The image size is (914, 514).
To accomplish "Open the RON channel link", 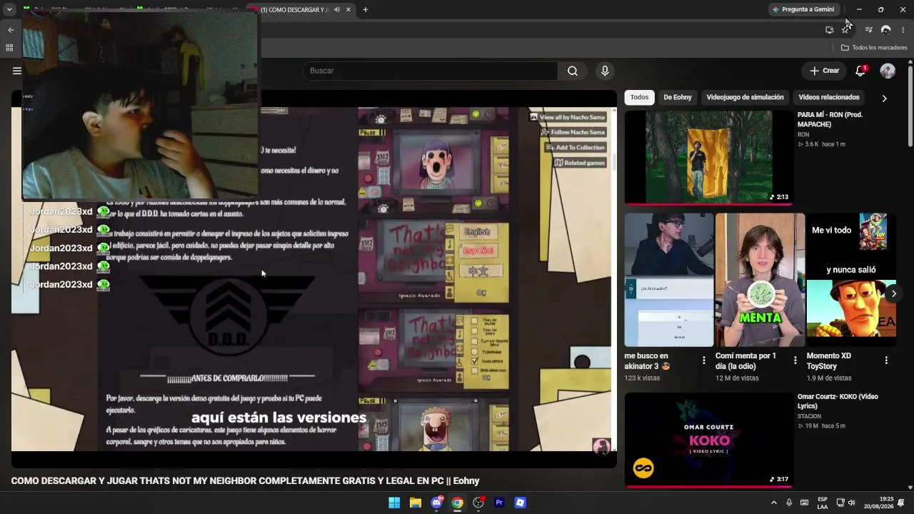I will (x=803, y=134).
